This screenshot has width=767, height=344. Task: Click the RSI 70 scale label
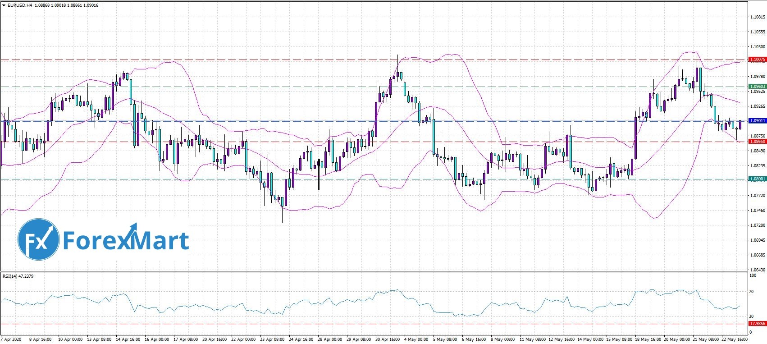[751, 292]
